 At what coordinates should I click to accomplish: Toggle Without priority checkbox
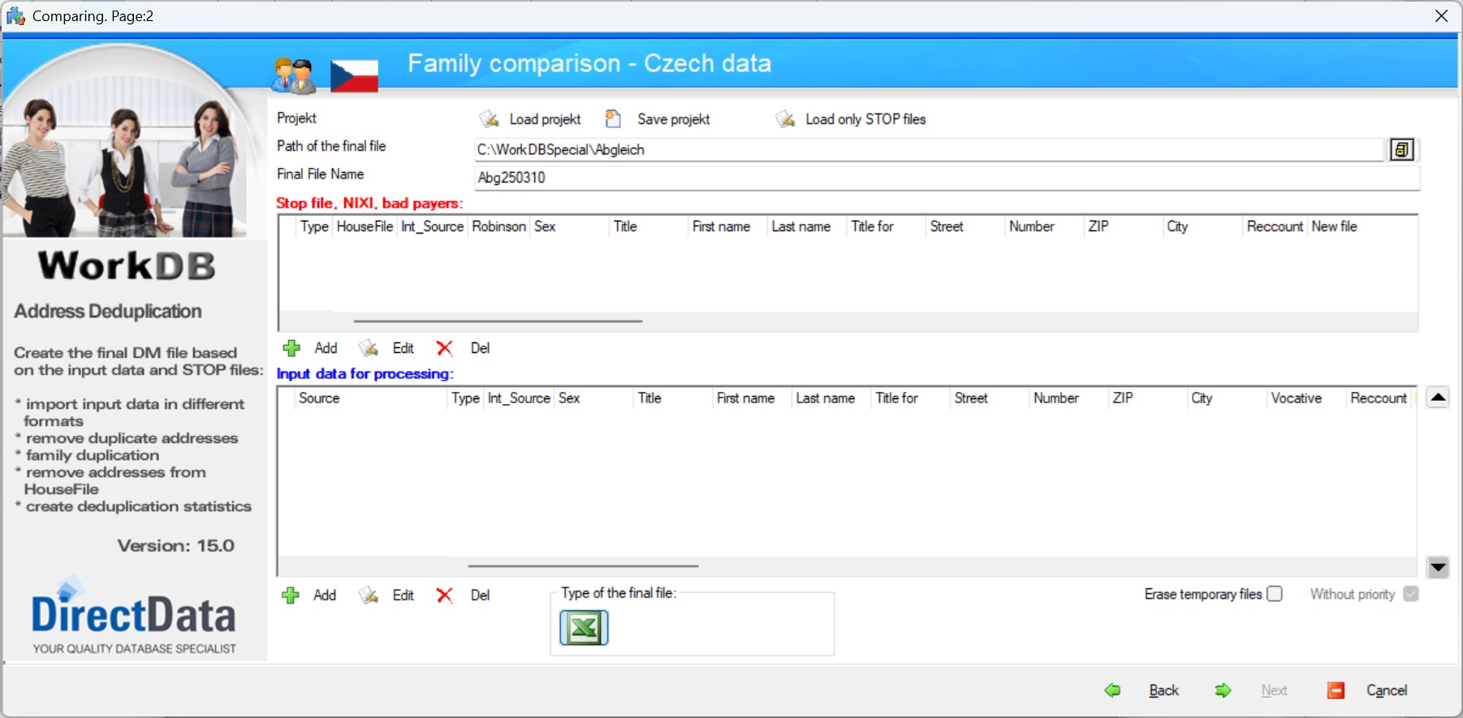tap(1411, 594)
